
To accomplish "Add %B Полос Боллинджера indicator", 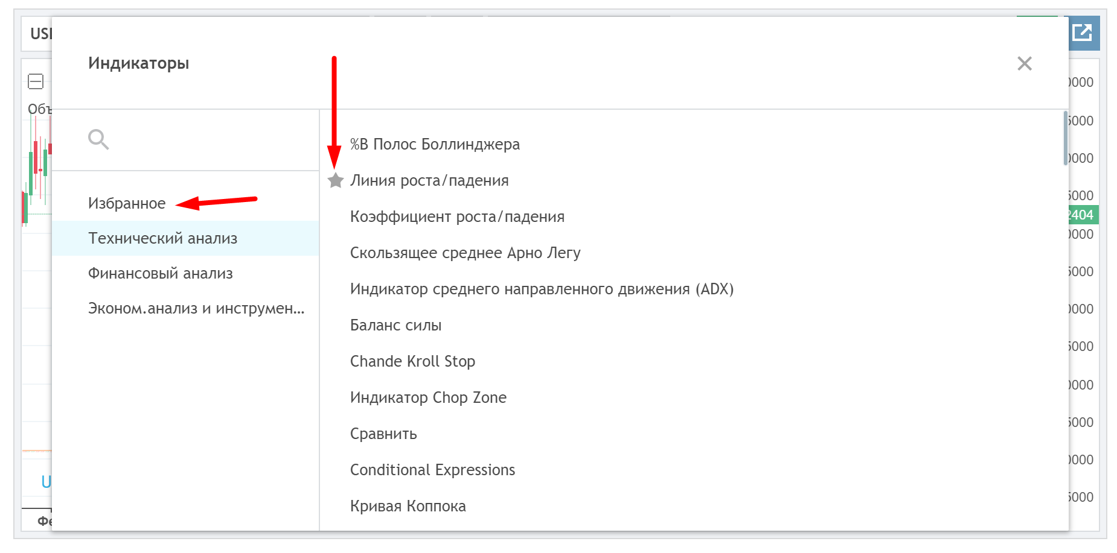I will [x=435, y=144].
